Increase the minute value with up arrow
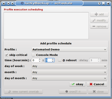Image resolution: width=112 pixels, height=99 pixels. click(53, 59)
